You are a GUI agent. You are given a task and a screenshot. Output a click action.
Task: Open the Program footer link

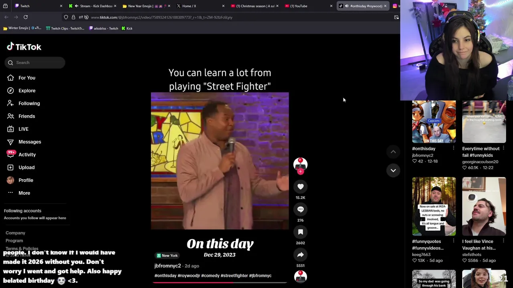[14, 241]
